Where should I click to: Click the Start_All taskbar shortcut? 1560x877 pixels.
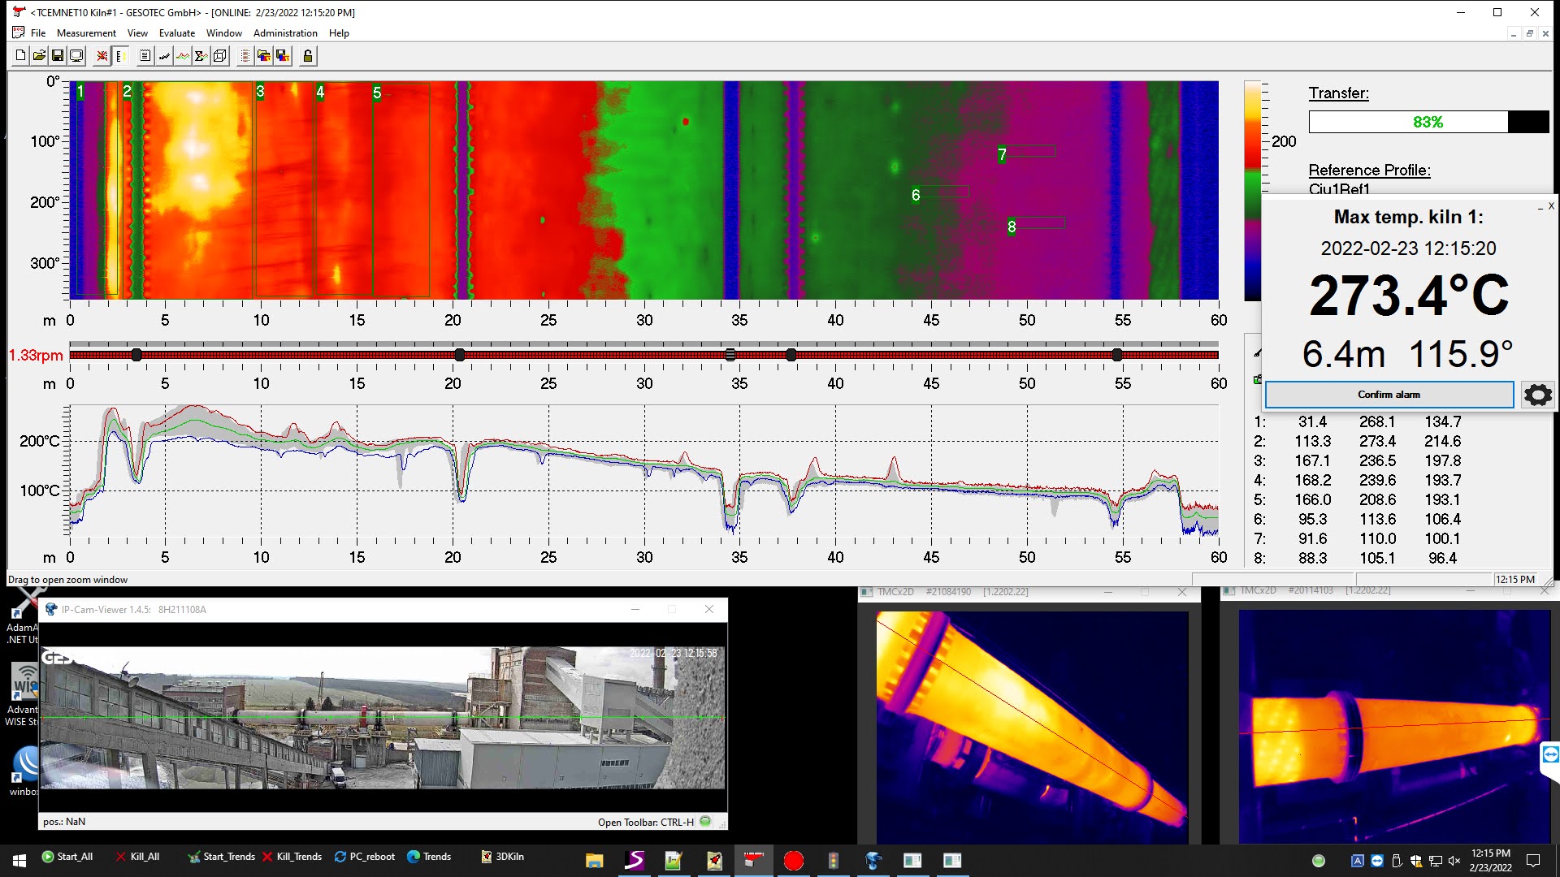[x=67, y=857]
